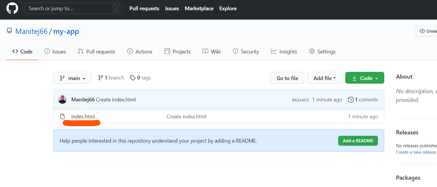
Task: Focus the Search or jump to field
Action: (74, 8)
